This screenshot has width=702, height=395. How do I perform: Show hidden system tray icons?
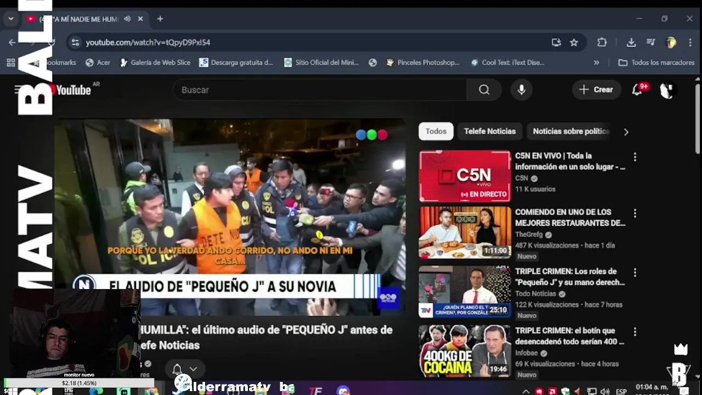coord(525,391)
